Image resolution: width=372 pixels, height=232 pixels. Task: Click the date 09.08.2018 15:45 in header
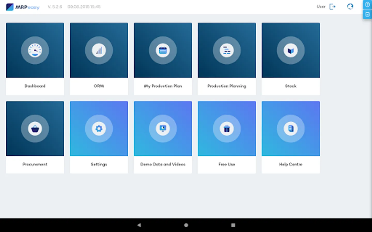[84, 7]
